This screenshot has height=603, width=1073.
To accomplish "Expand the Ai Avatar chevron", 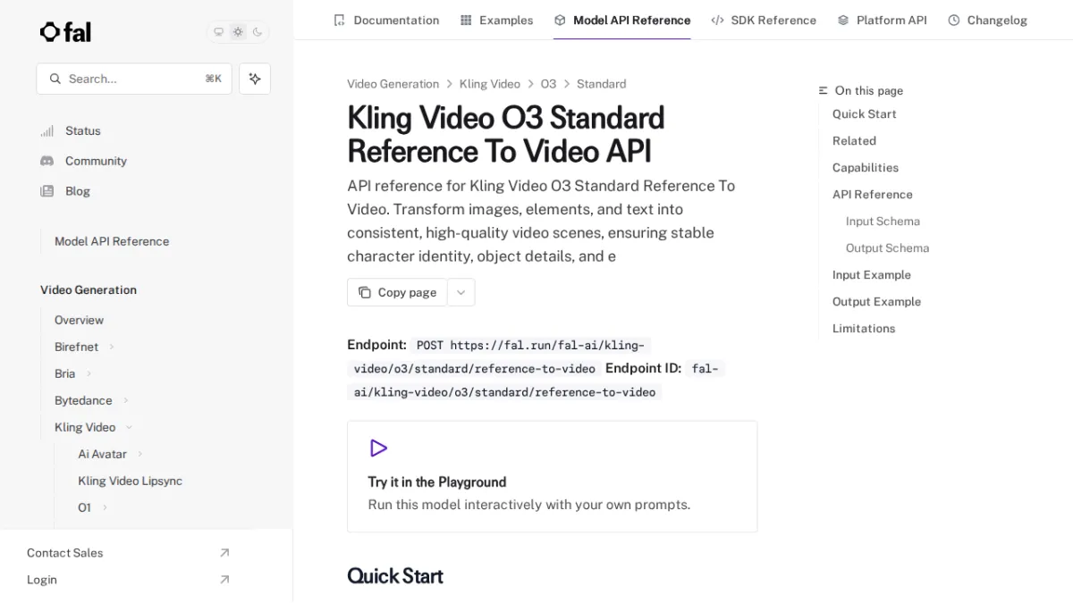I will [140, 454].
